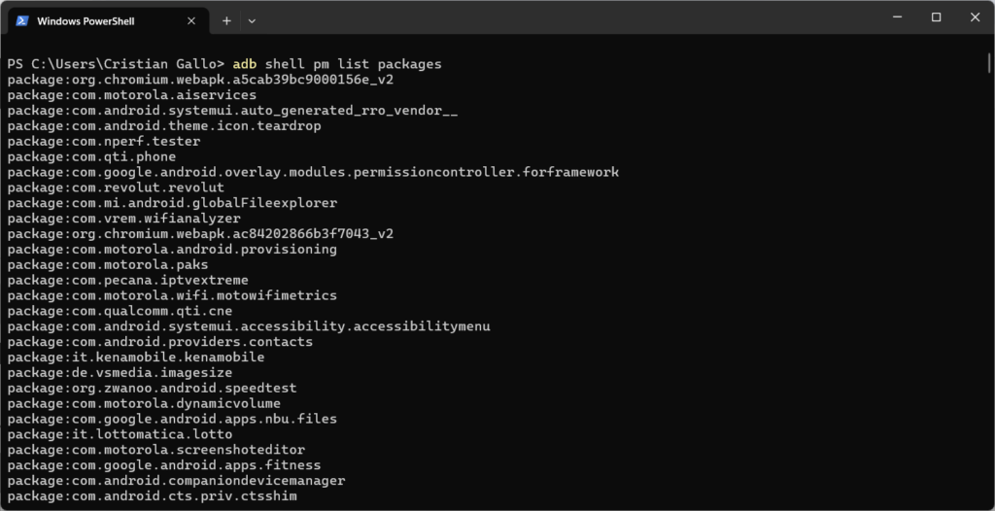This screenshot has height=511, width=995.
Task: Click the com.pecana.iptvextreme package line
Action: click(127, 280)
